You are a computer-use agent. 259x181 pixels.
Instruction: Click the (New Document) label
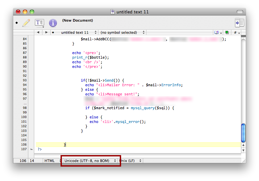(x=77, y=20)
